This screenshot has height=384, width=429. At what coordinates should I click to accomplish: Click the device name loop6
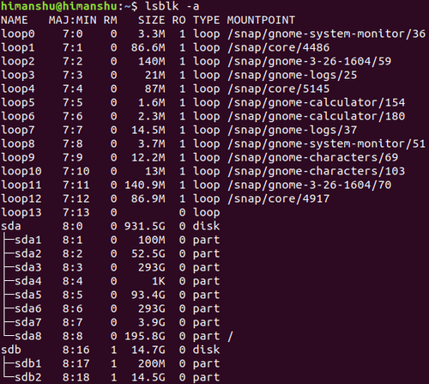[x=18, y=116]
